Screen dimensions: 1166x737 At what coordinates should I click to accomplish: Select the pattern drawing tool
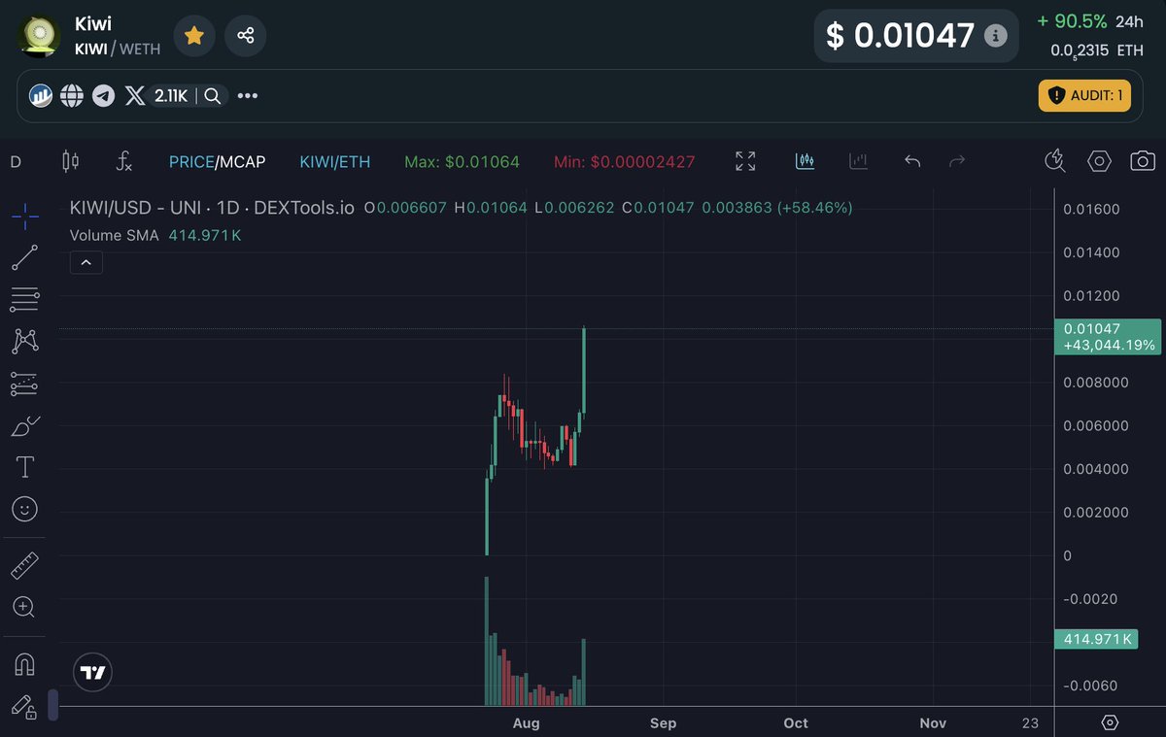click(24, 341)
